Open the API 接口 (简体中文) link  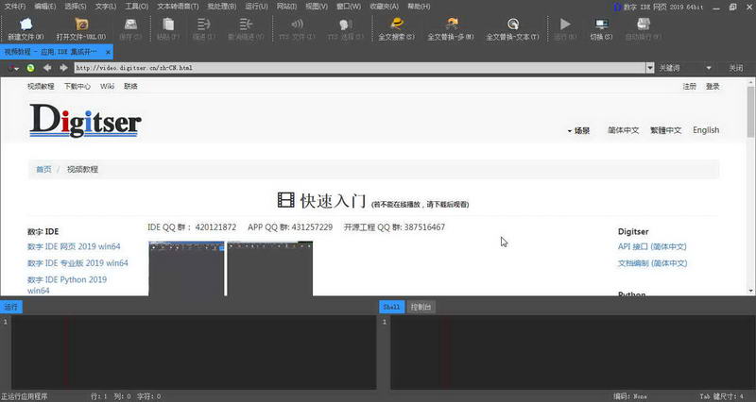[x=652, y=246]
